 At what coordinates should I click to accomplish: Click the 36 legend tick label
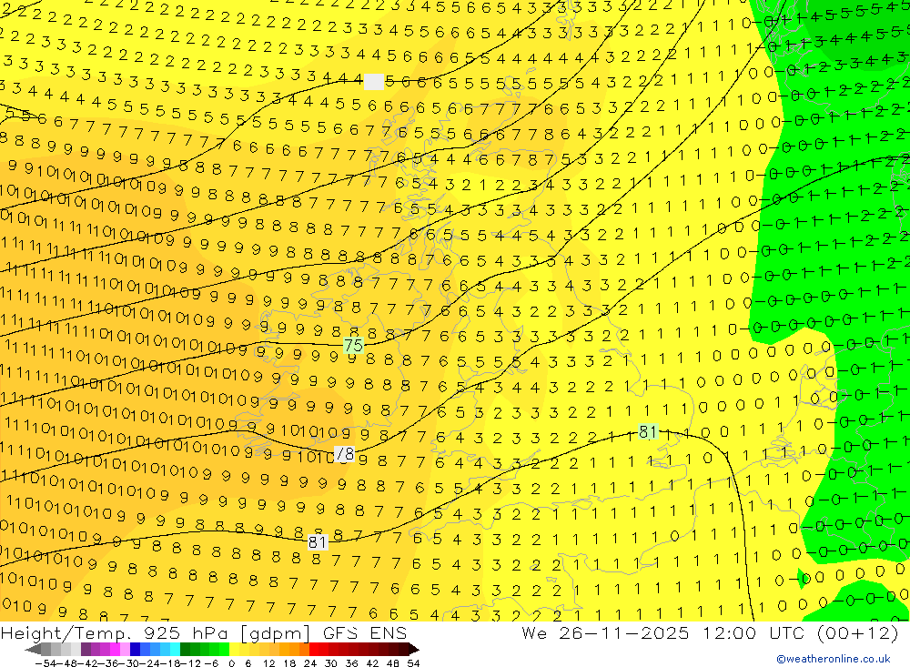coord(351,663)
